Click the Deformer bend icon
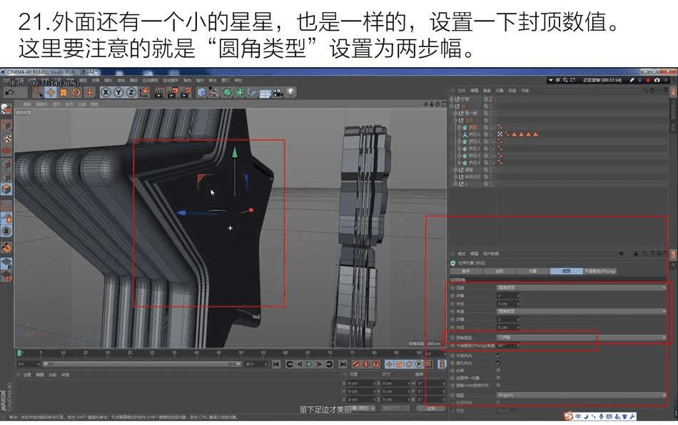The width and height of the screenshot is (678, 425). point(253,92)
